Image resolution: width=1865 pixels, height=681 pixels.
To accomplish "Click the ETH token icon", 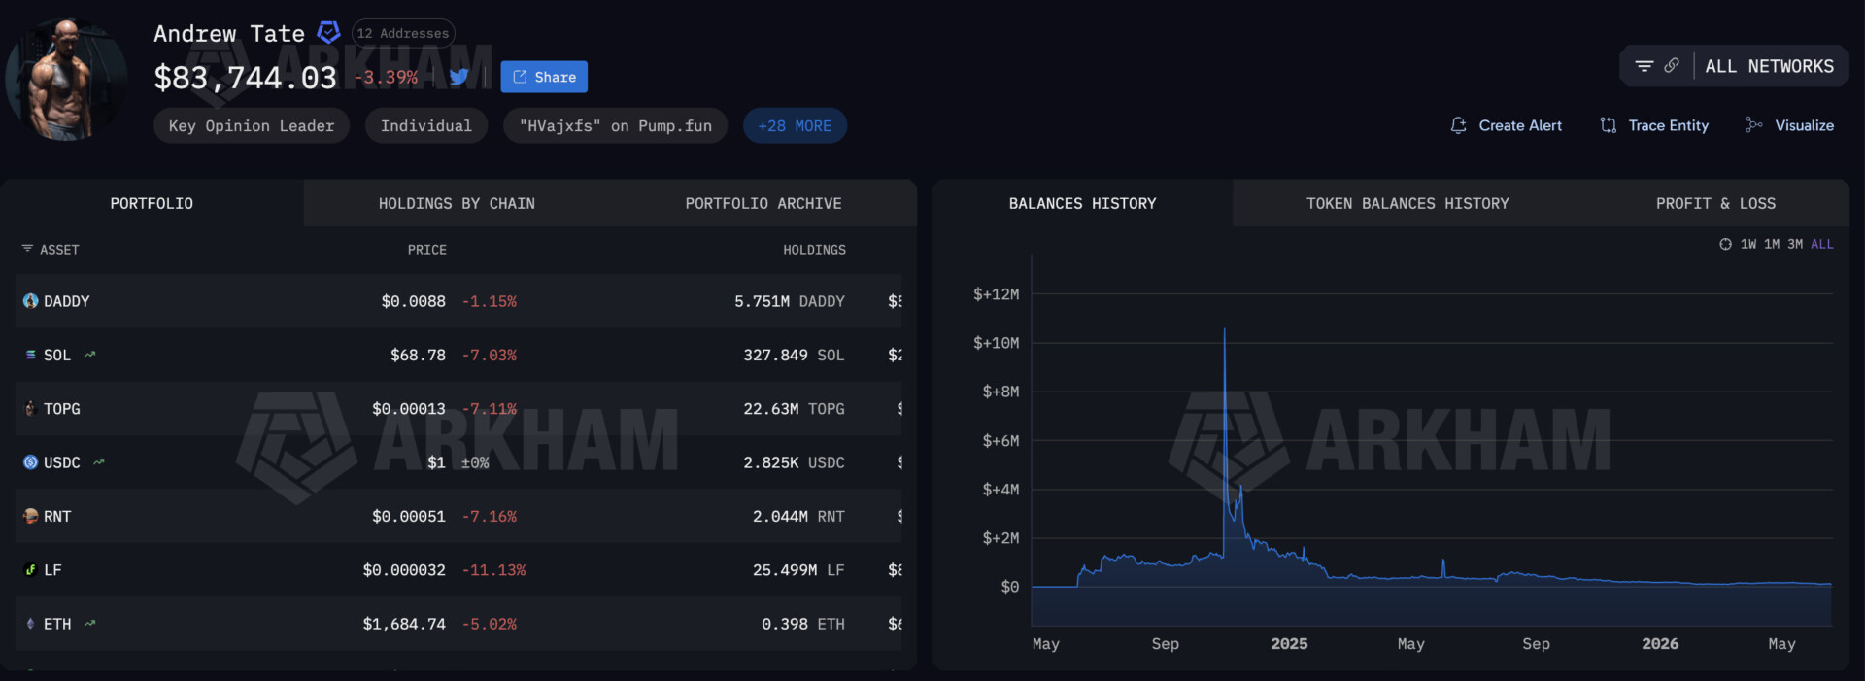I will [x=30, y=624].
